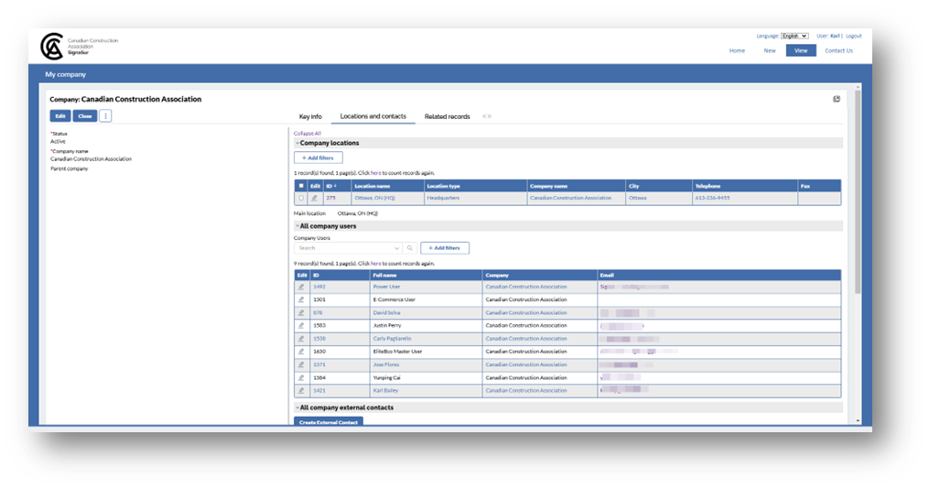Expand the Company Users search dropdown arrow
The image size is (929, 489).
point(396,248)
